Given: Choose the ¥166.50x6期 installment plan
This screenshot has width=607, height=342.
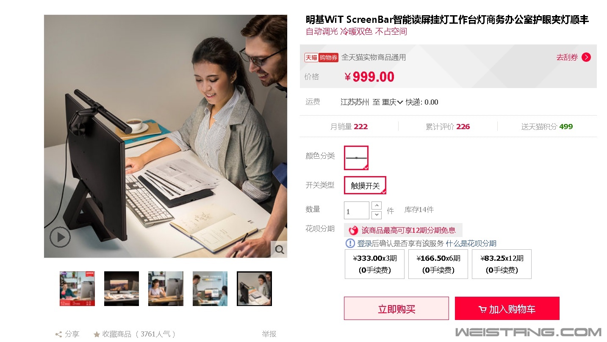Looking at the screenshot, I should [x=438, y=264].
